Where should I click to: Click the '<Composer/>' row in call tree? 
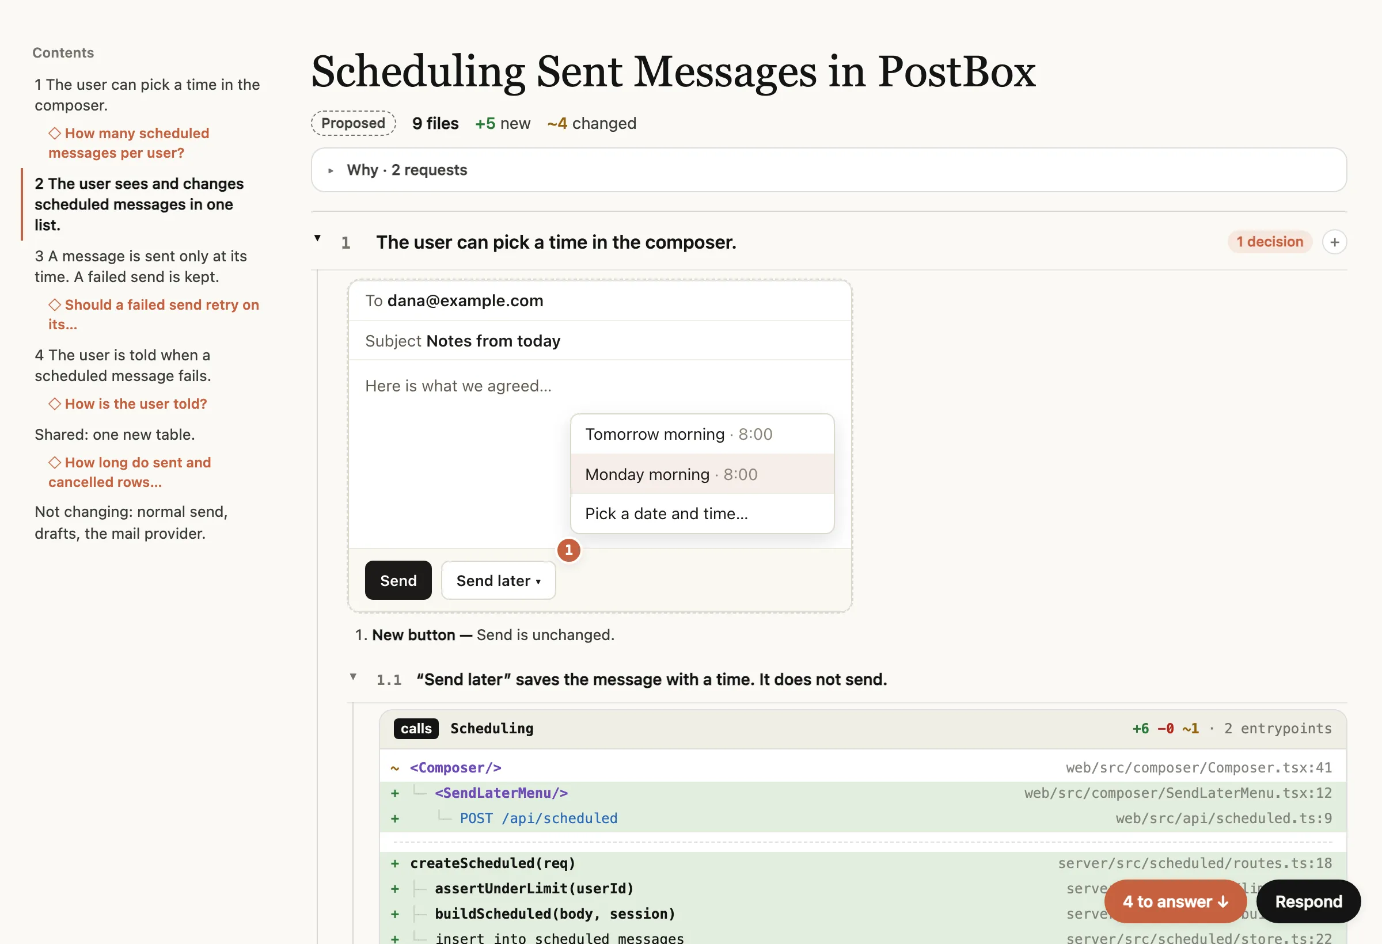pyautogui.click(x=863, y=767)
